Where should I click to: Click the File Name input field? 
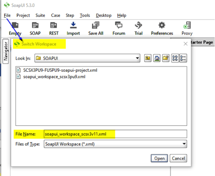[115, 134]
